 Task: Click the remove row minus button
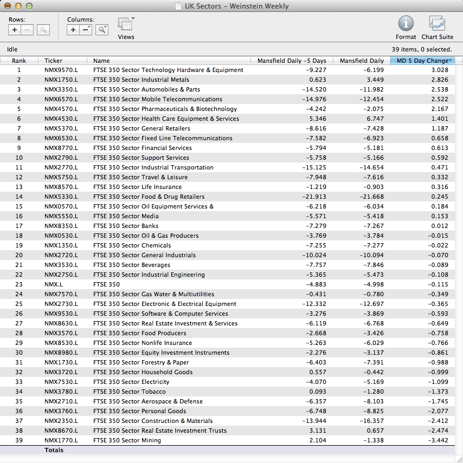(28, 30)
